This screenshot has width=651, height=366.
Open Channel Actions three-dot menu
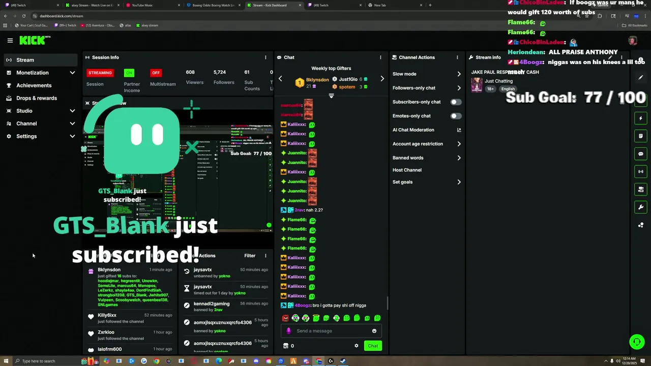tap(457, 57)
